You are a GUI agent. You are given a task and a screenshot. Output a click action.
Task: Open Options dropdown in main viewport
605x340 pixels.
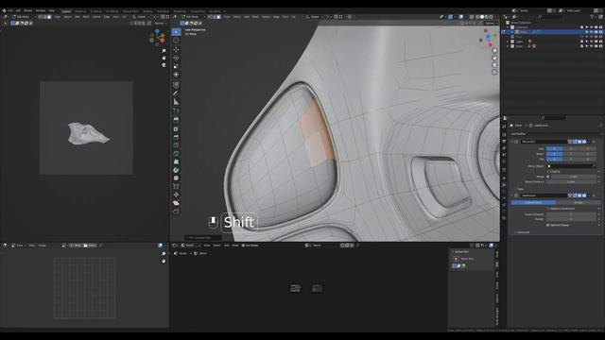pyautogui.click(x=491, y=23)
